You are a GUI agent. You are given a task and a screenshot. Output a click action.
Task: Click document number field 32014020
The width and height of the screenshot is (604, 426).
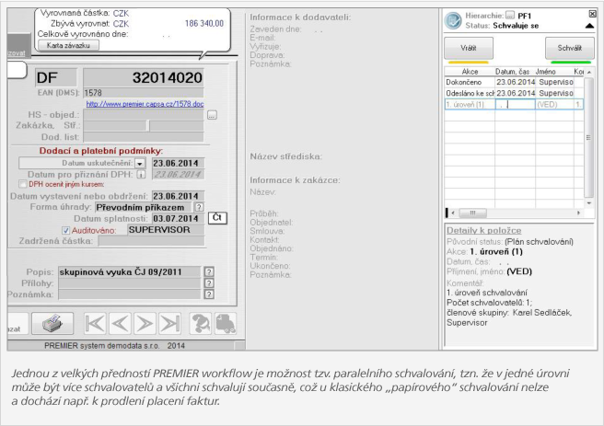click(144, 77)
